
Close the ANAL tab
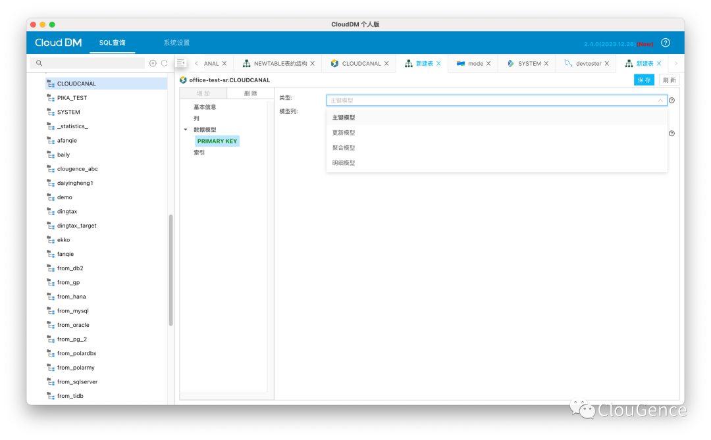224,63
